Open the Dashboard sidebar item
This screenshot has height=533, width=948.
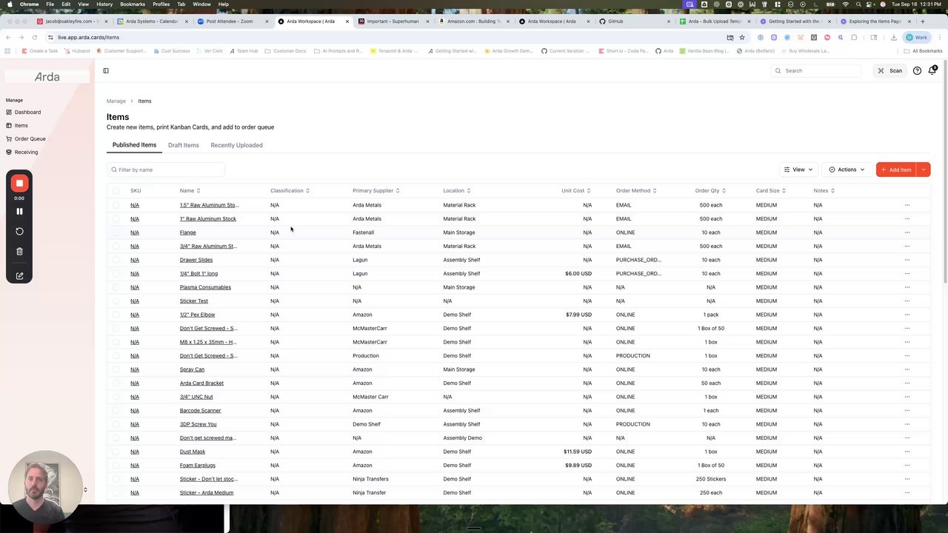pyautogui.click(x=27, y=113)
